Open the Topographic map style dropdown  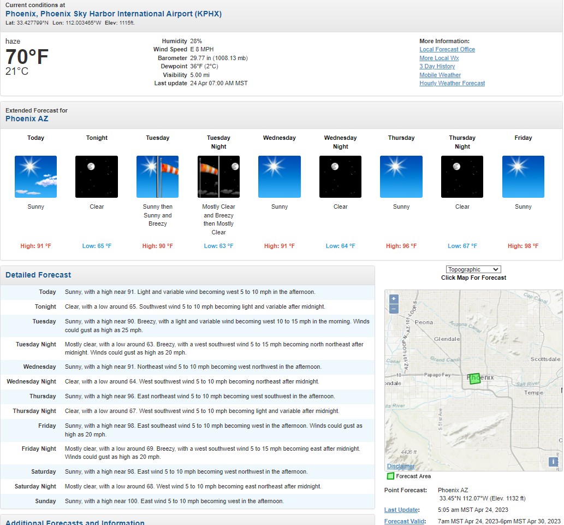click(x=473, y=269)
